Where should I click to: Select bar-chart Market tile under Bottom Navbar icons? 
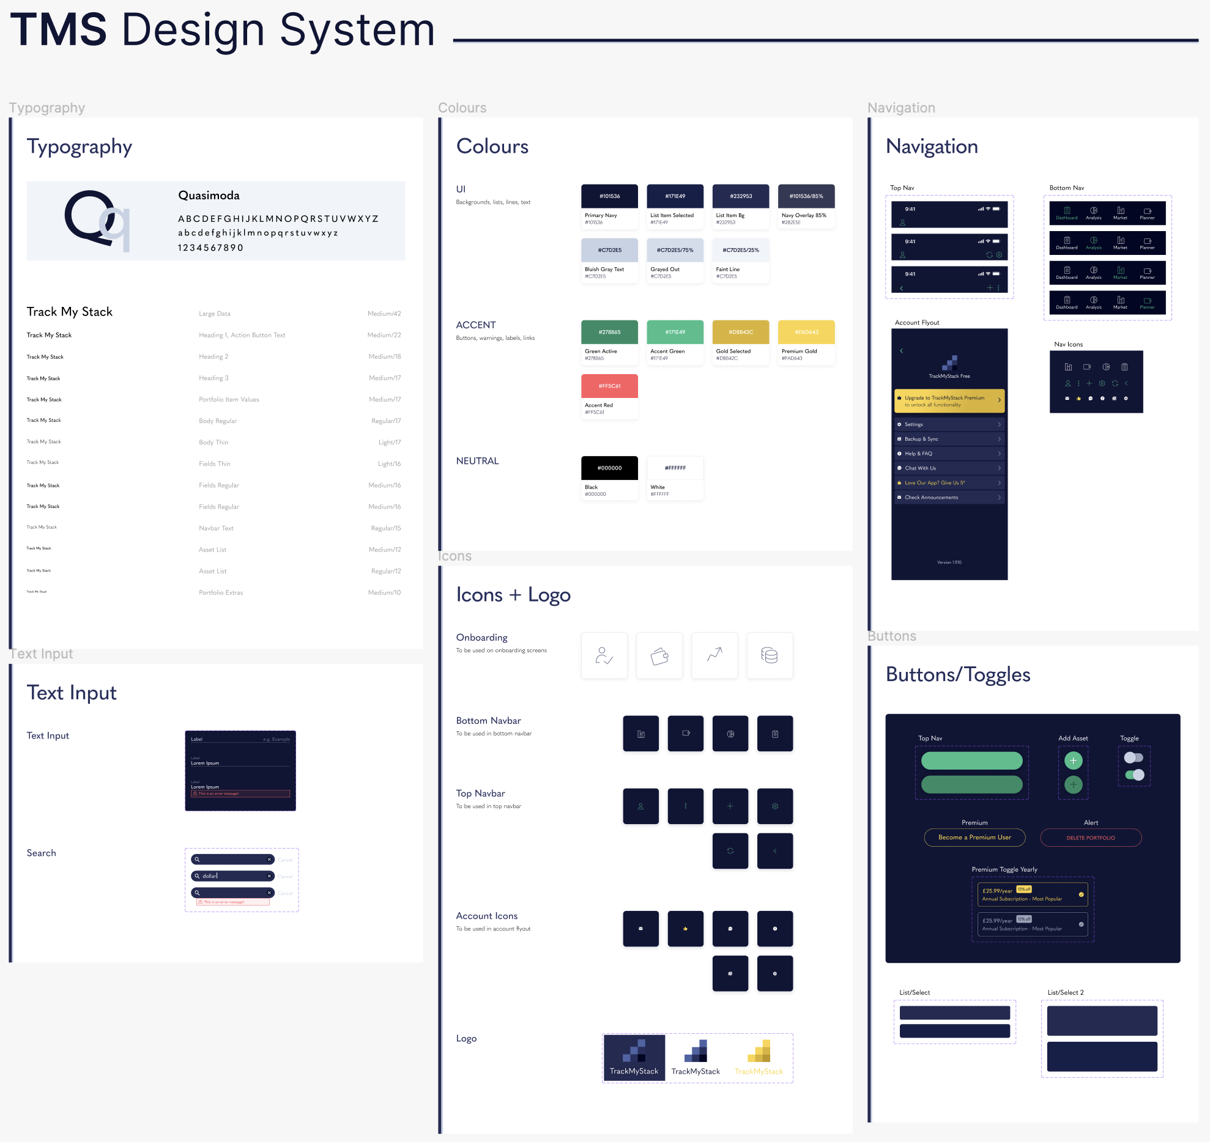[641, 734]
